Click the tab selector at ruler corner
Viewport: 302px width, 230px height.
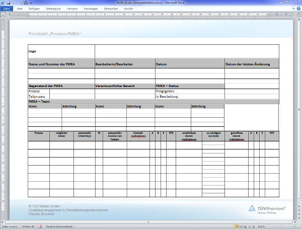tap(3, 14)
